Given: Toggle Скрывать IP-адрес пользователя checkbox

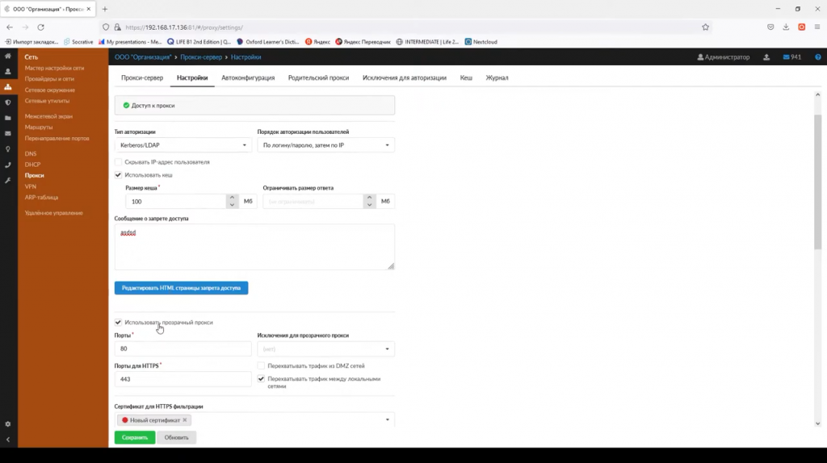Looking at the screenshot, I should point(118,161).
